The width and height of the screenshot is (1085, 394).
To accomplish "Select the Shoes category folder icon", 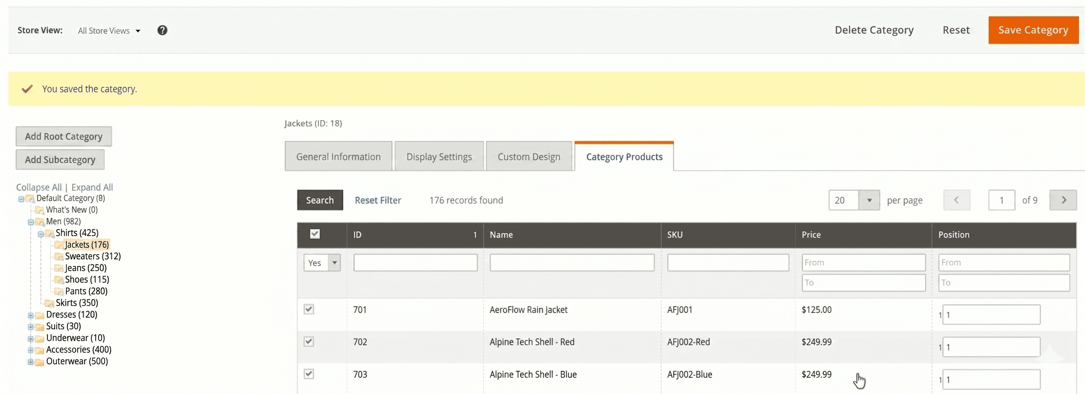I will tap(59, 279).
